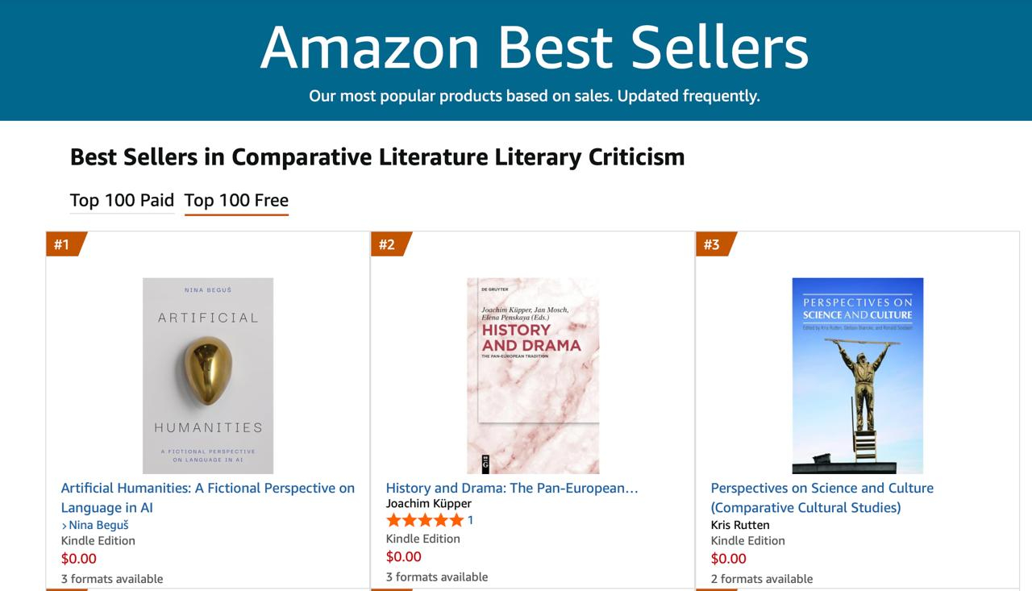Image resolution: width=1032 pixels, height=591 pixels.
Task: Select the Top 100 Free tab
Action: pos(236,200)
